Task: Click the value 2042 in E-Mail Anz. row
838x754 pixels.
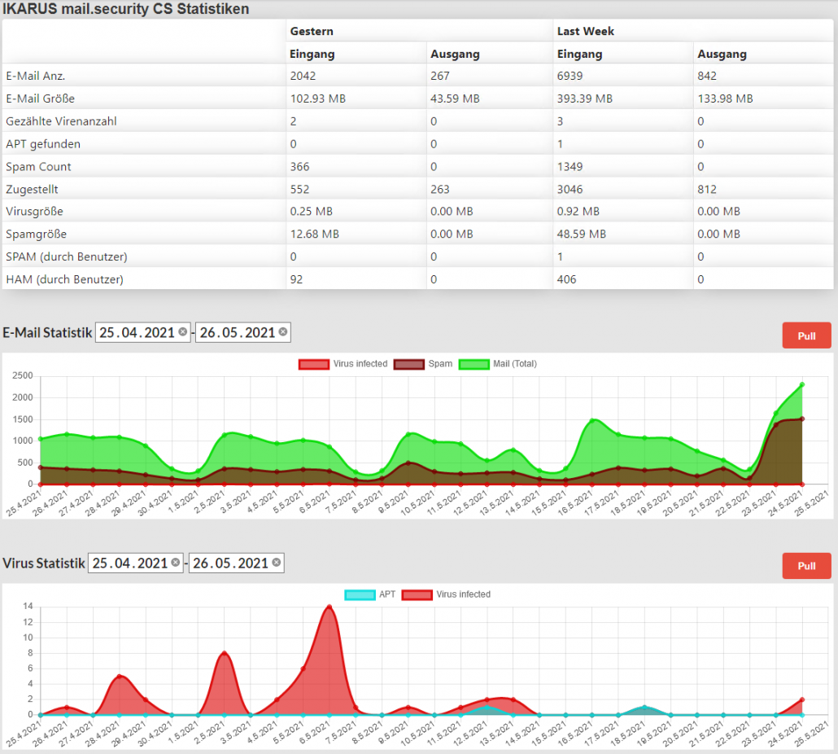Action: pos(303,76)
